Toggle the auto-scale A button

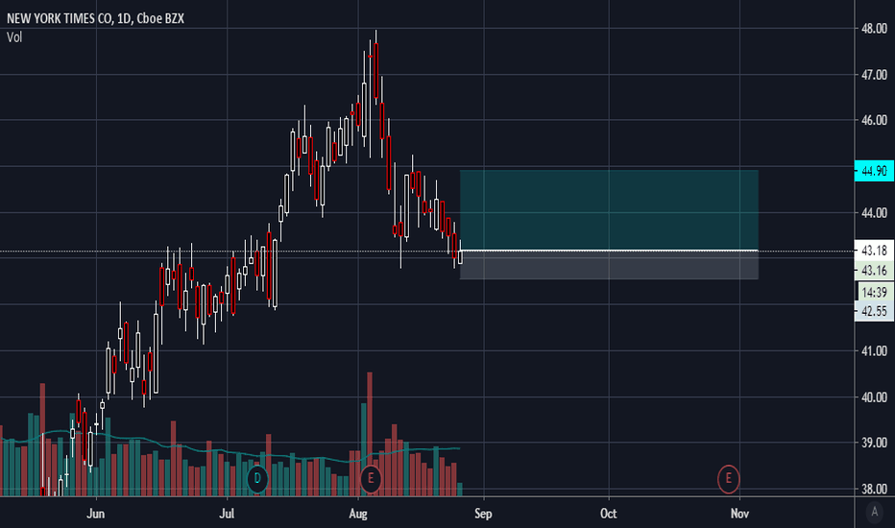pos(875,512)
